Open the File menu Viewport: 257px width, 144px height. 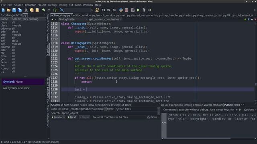[x=3, y=5]
